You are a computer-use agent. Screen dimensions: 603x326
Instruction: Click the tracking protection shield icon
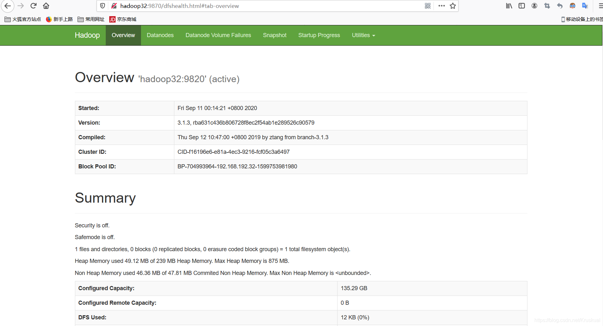pos(103,6)
